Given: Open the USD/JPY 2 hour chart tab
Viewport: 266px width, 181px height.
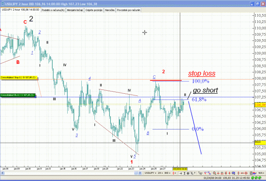Looking at the screenshot, I should pos(20,10).
